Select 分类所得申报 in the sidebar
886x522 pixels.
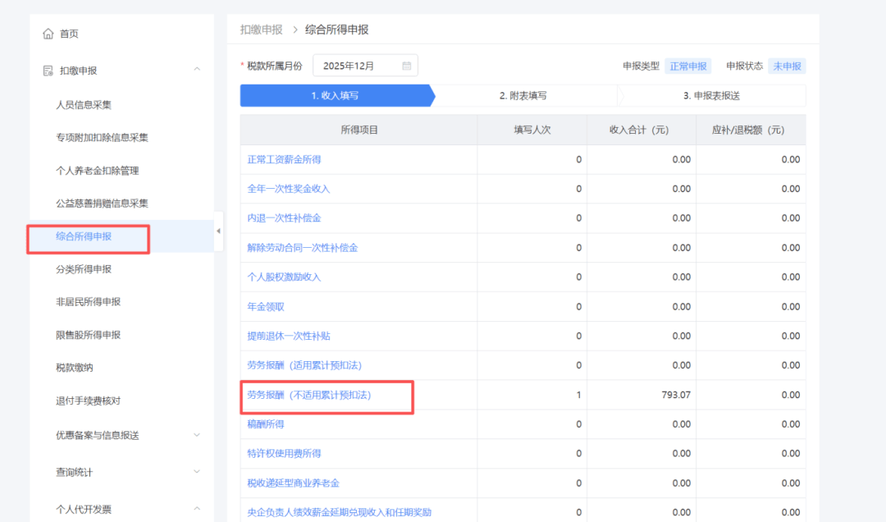[83, 269]
